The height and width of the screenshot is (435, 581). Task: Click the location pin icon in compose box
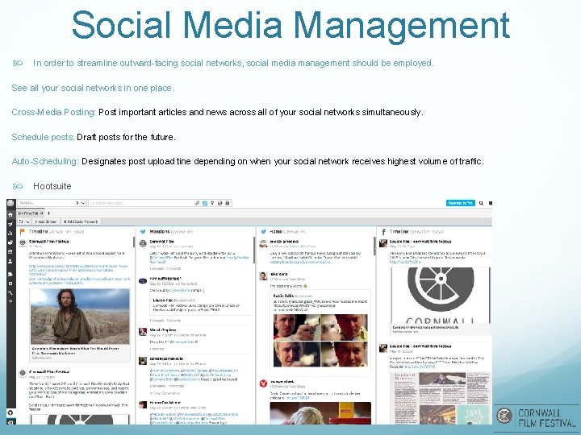(212, 203)
